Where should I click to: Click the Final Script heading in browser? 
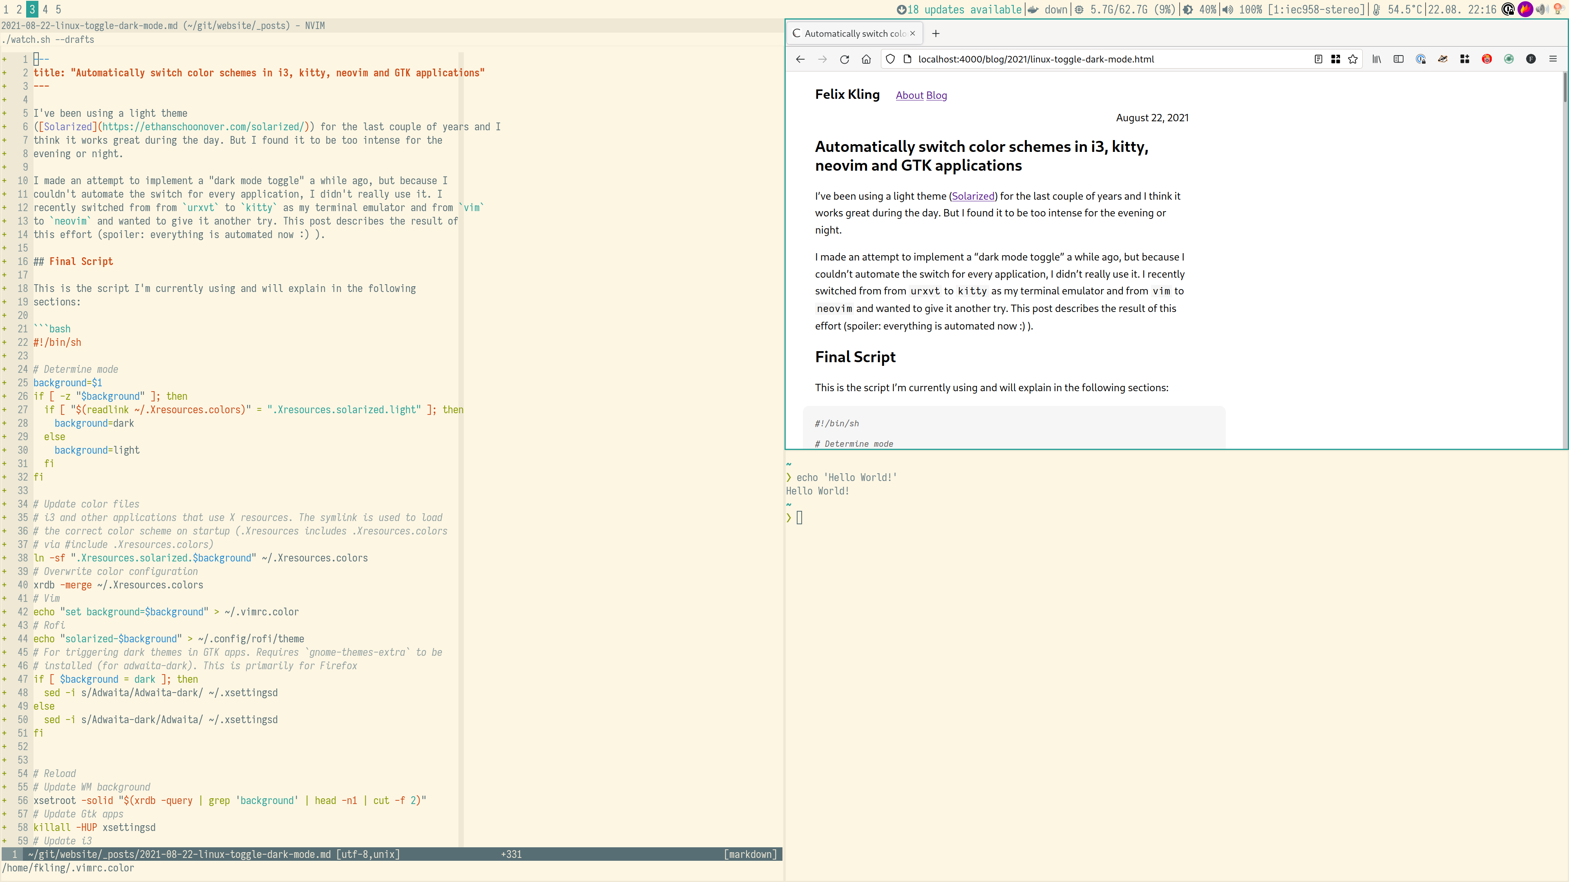(855, 357)
